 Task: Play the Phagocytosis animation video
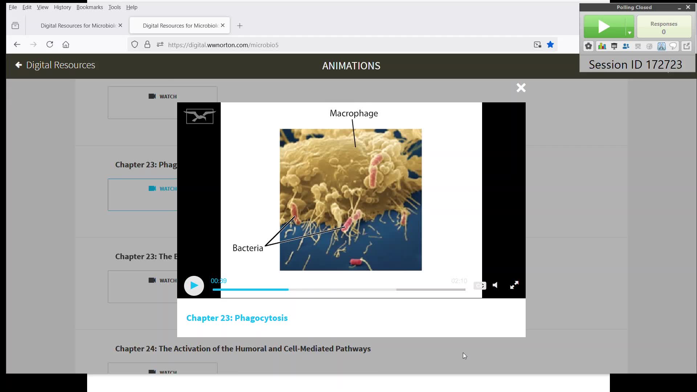194,286
